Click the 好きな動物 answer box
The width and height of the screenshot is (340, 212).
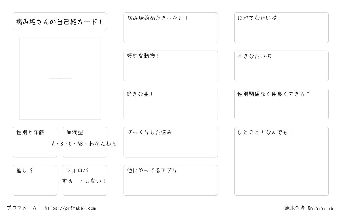click(x=171, y=66)
